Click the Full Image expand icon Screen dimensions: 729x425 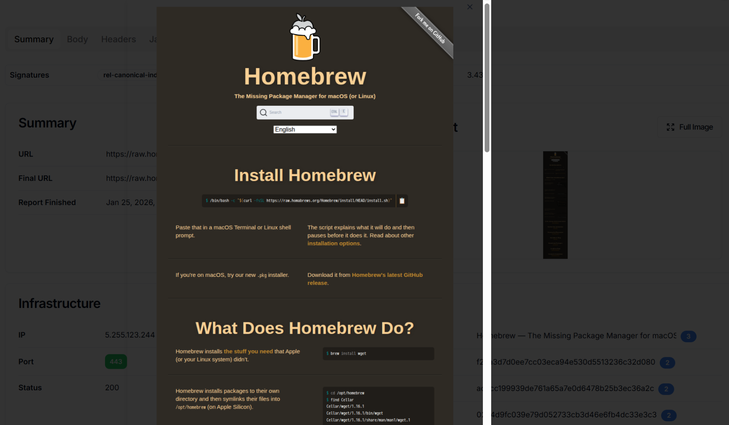click(x=670, y=127)
